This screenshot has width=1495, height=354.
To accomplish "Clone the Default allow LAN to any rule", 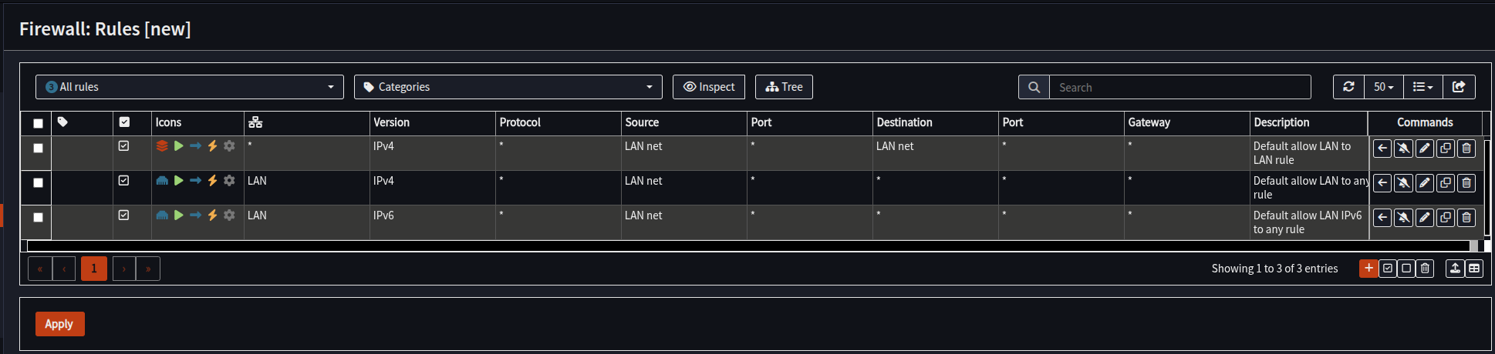I will pos(1446,183).
